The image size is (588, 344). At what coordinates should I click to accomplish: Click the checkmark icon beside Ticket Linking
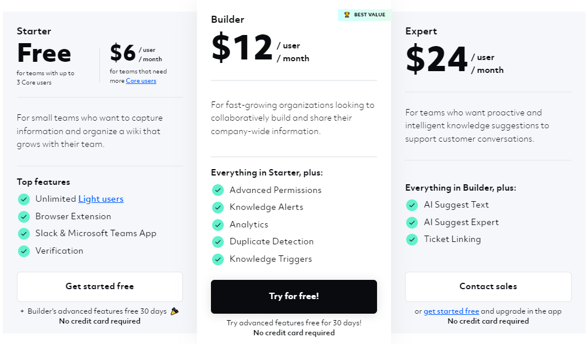[412, 239]
